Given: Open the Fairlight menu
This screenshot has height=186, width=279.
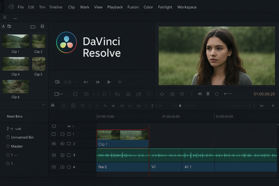Looking at the screenshot, I should coord(165,7).
